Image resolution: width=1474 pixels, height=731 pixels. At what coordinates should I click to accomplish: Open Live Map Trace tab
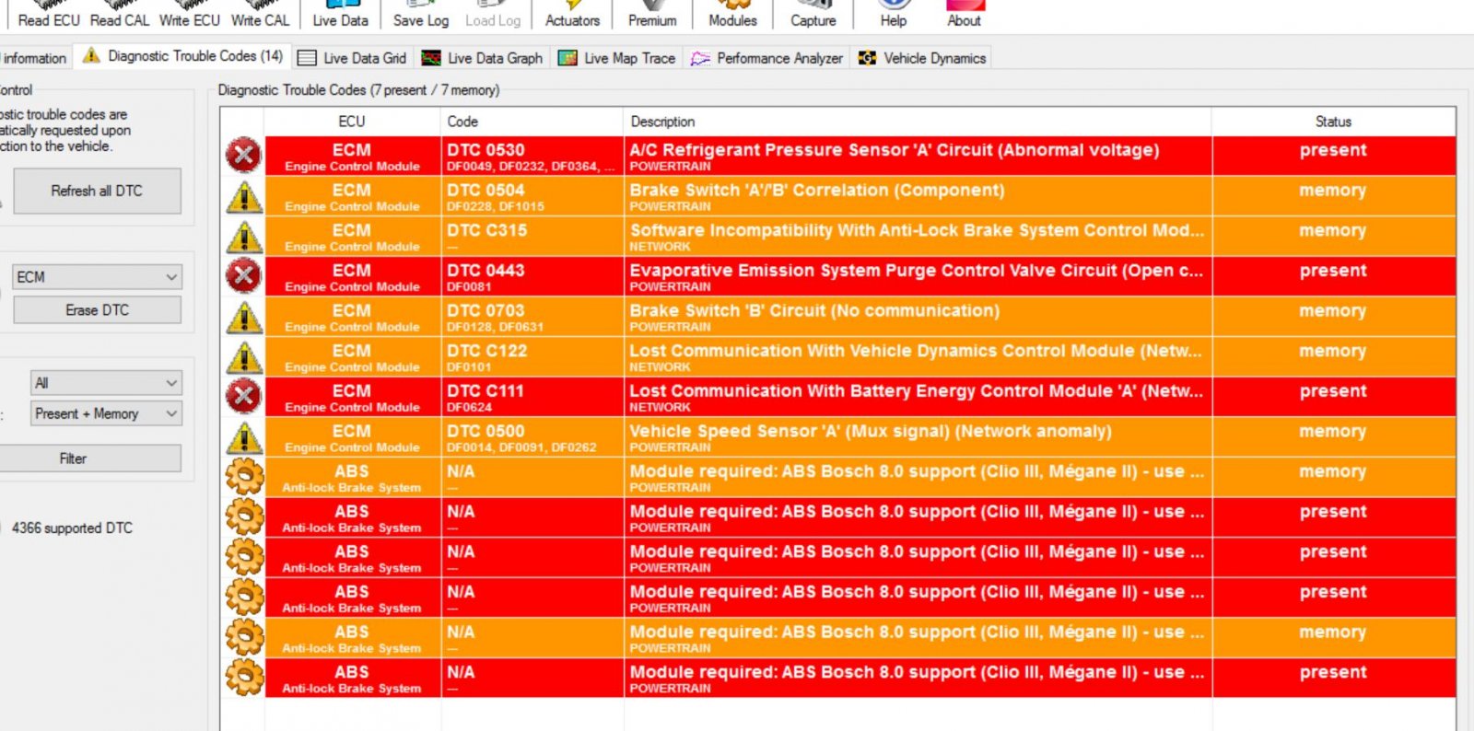pos(616,58)
